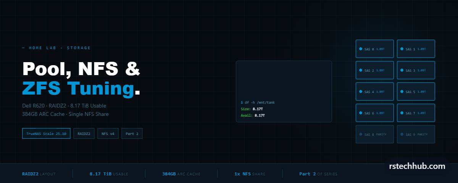Select the SAS 3 drive card
The width and height of the screenshot is (458, 183).
(416, 70)
